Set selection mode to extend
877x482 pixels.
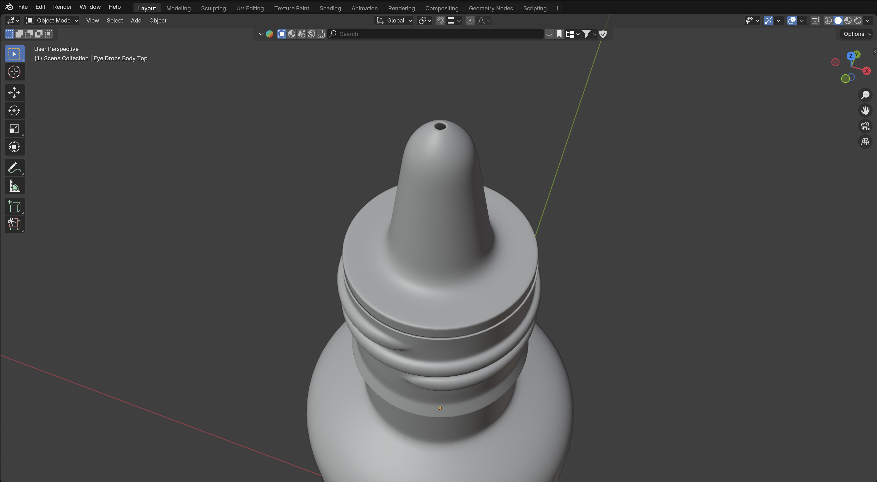(19, 34)
